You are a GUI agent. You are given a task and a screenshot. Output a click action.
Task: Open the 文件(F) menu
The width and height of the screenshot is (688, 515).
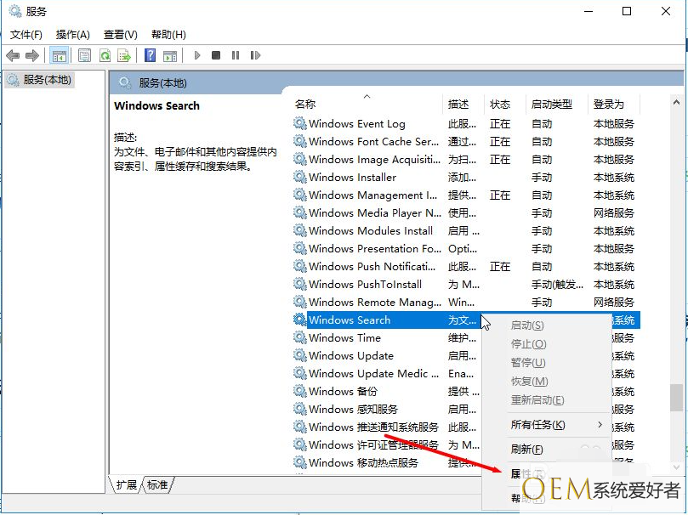26,34
